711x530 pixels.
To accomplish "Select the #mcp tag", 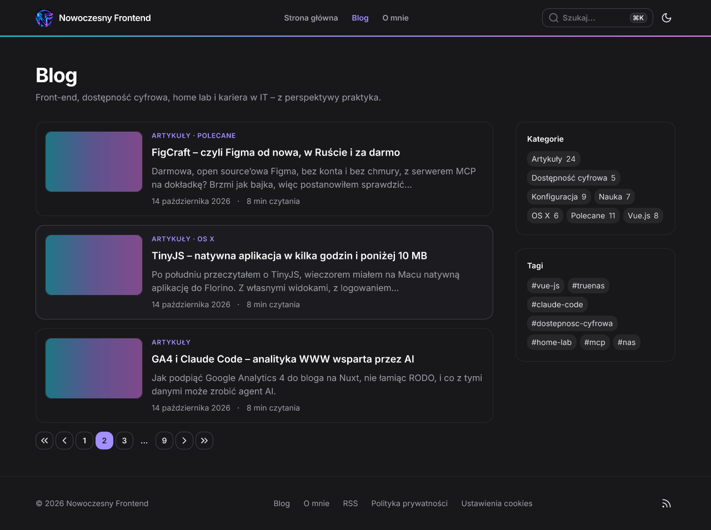I will [x=595, y=342].
